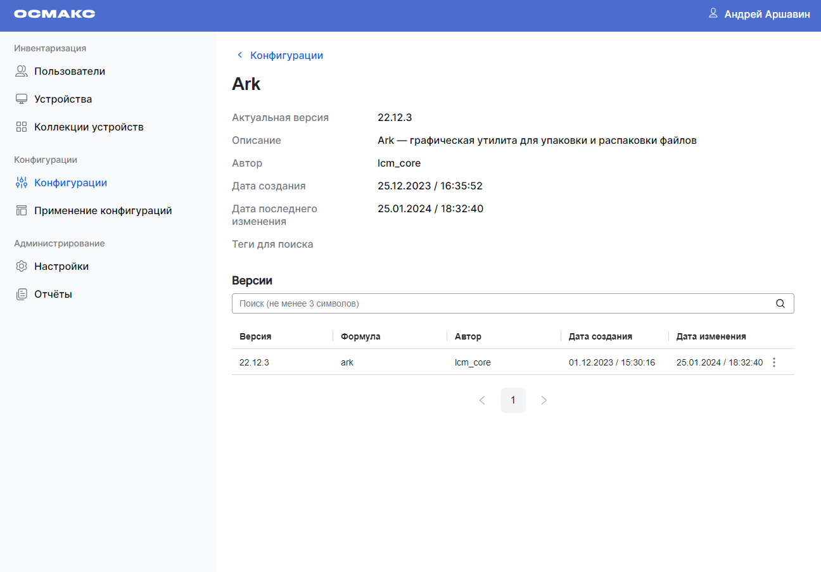This screenshot has width=821, height=572.
Task: Go to next page of versions
Action: point(544,400)
